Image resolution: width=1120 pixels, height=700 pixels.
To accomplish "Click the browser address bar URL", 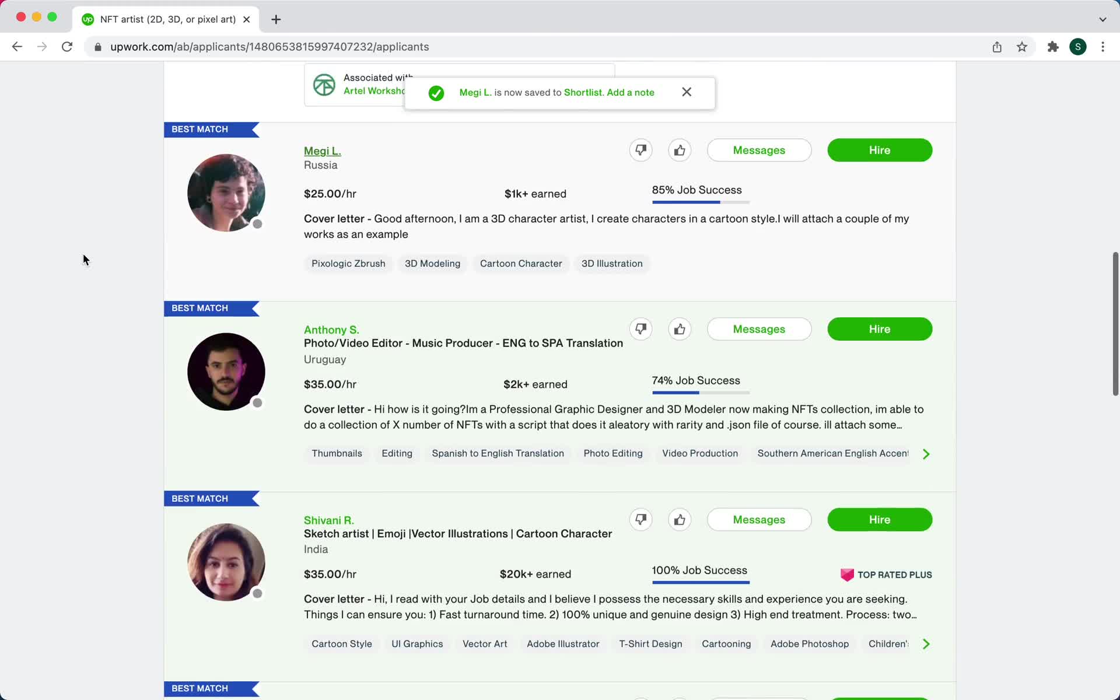I will pos(269,46).
